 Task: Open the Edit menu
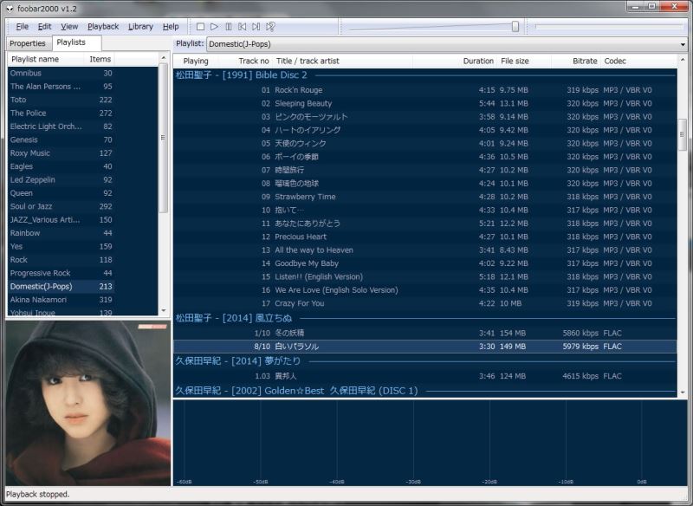pos(45,27)
